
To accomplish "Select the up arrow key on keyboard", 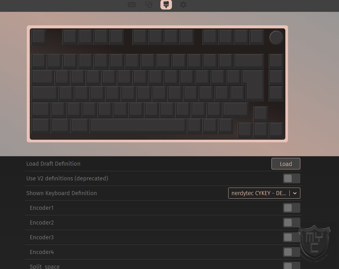I will click(x=261, y=113).
